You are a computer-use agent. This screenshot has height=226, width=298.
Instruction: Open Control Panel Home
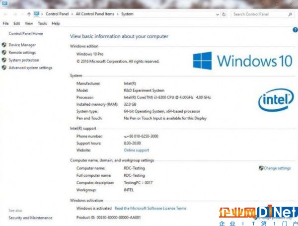point(26,34)
